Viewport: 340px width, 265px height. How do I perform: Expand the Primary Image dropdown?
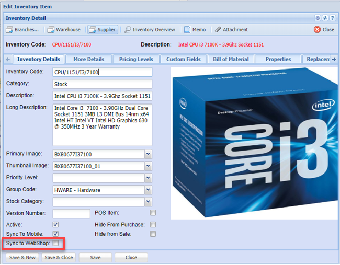[x=148, y=154]
